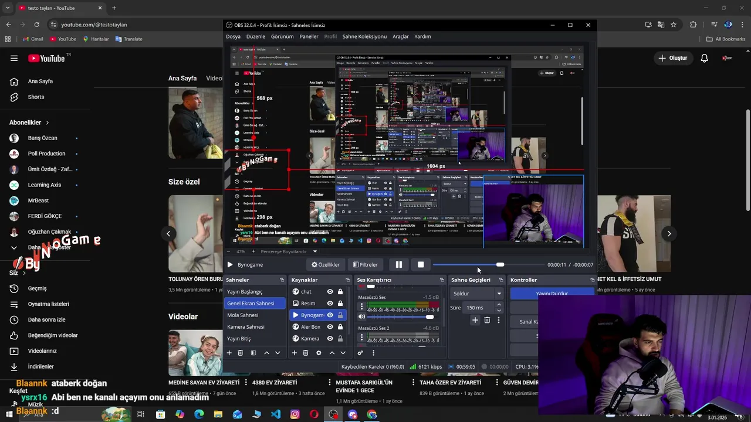Add a new scene in Sahneler panel
751x422 pixels.
(x=229, y=353)
